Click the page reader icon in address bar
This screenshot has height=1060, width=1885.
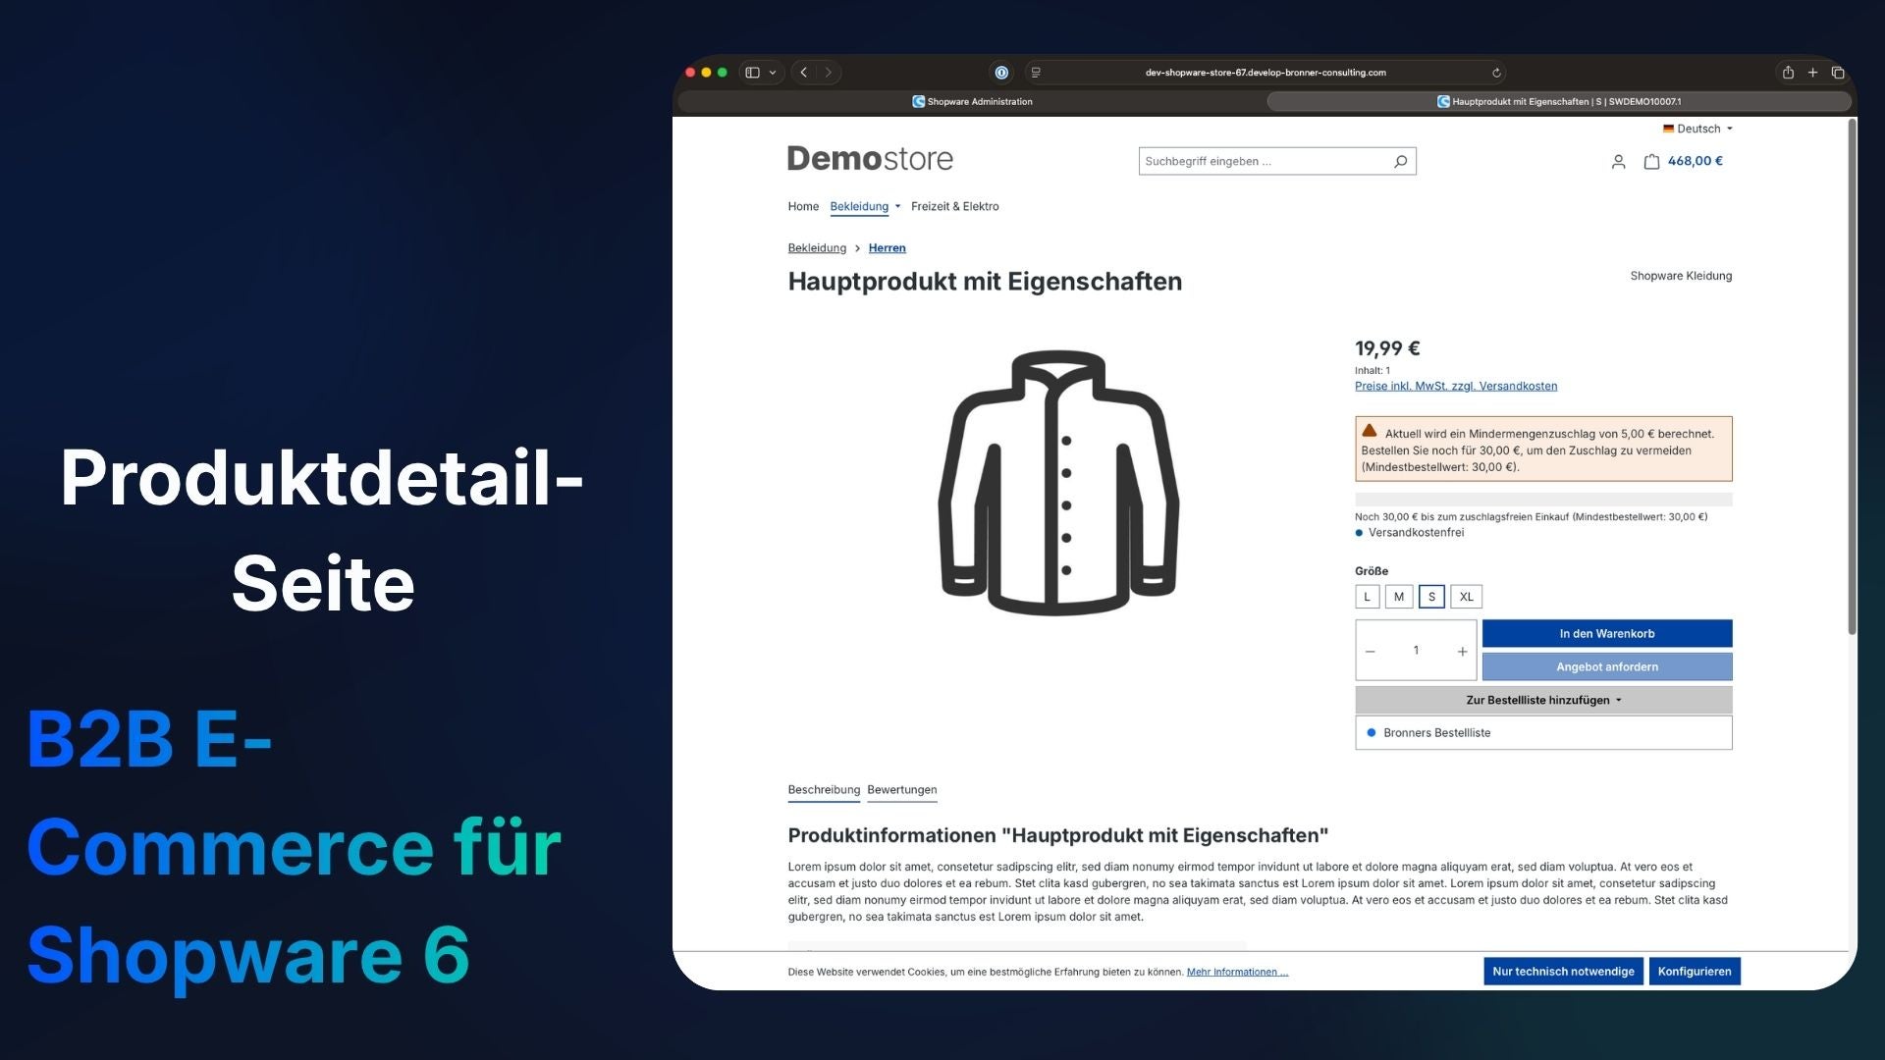click(x=1036, y=73)
